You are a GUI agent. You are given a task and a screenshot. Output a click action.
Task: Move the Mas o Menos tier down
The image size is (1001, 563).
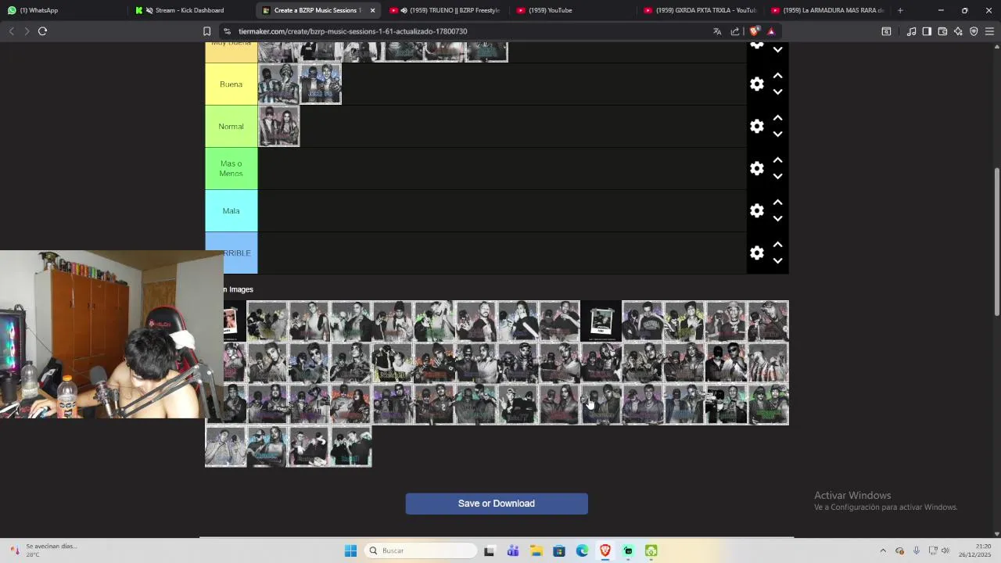coord(777,177)
